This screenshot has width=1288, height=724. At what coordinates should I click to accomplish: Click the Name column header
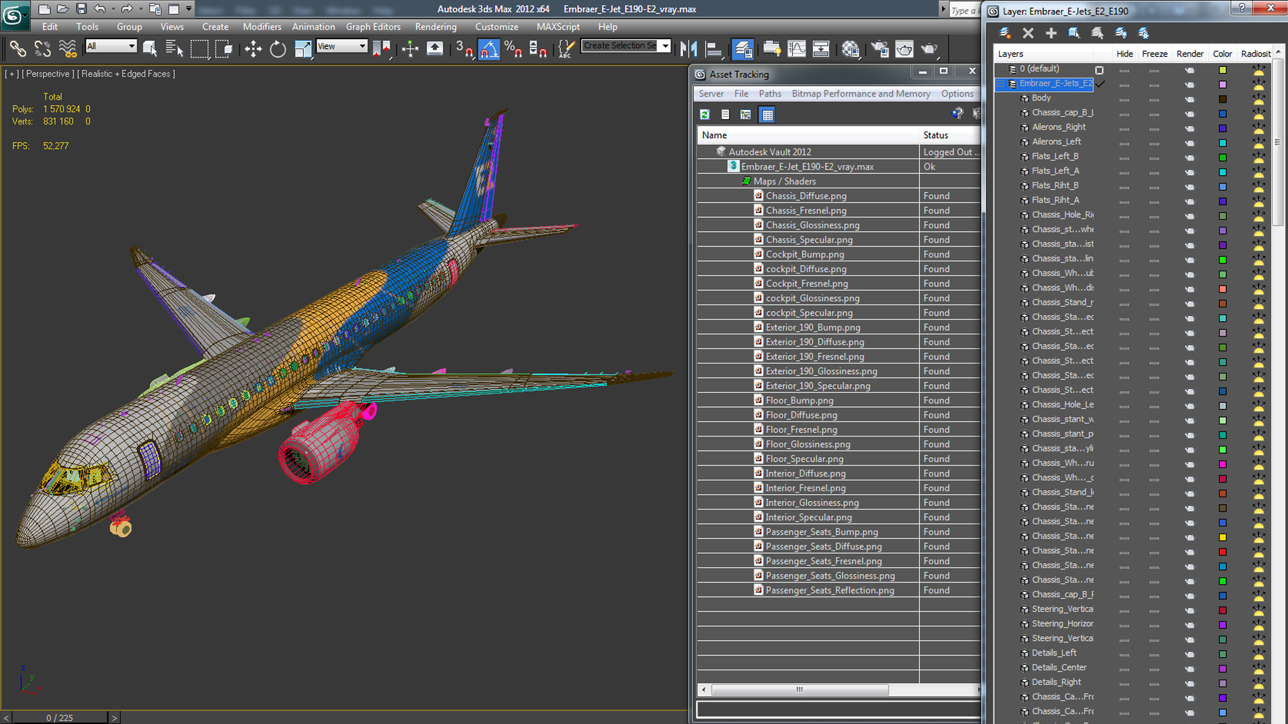coord(808,135)
